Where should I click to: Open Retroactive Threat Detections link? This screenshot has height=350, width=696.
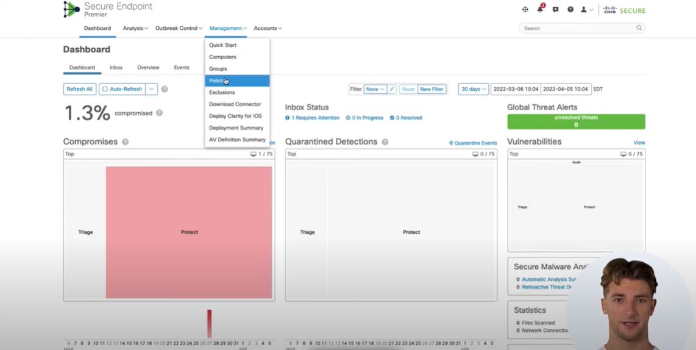pos(547,287)
